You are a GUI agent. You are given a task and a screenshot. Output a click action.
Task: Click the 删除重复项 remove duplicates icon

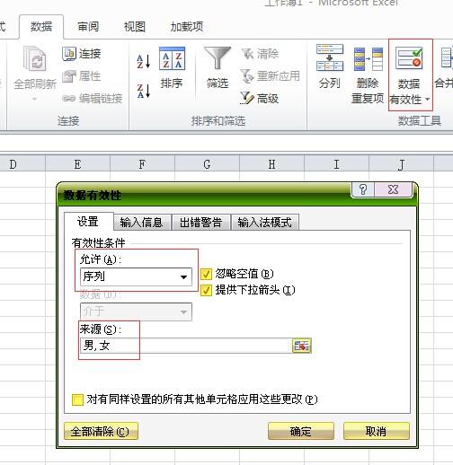coord(368,58)
